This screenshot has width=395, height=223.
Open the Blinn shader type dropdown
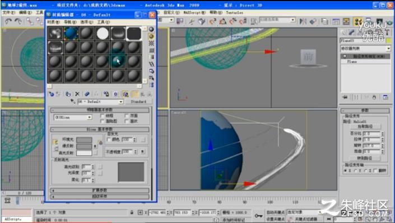point(73,118)
